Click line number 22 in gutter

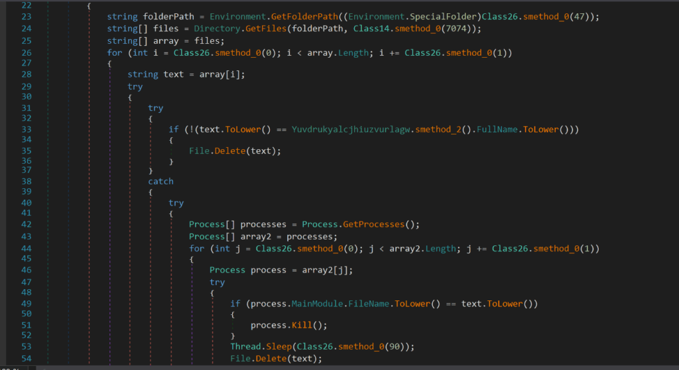point(27,5)
